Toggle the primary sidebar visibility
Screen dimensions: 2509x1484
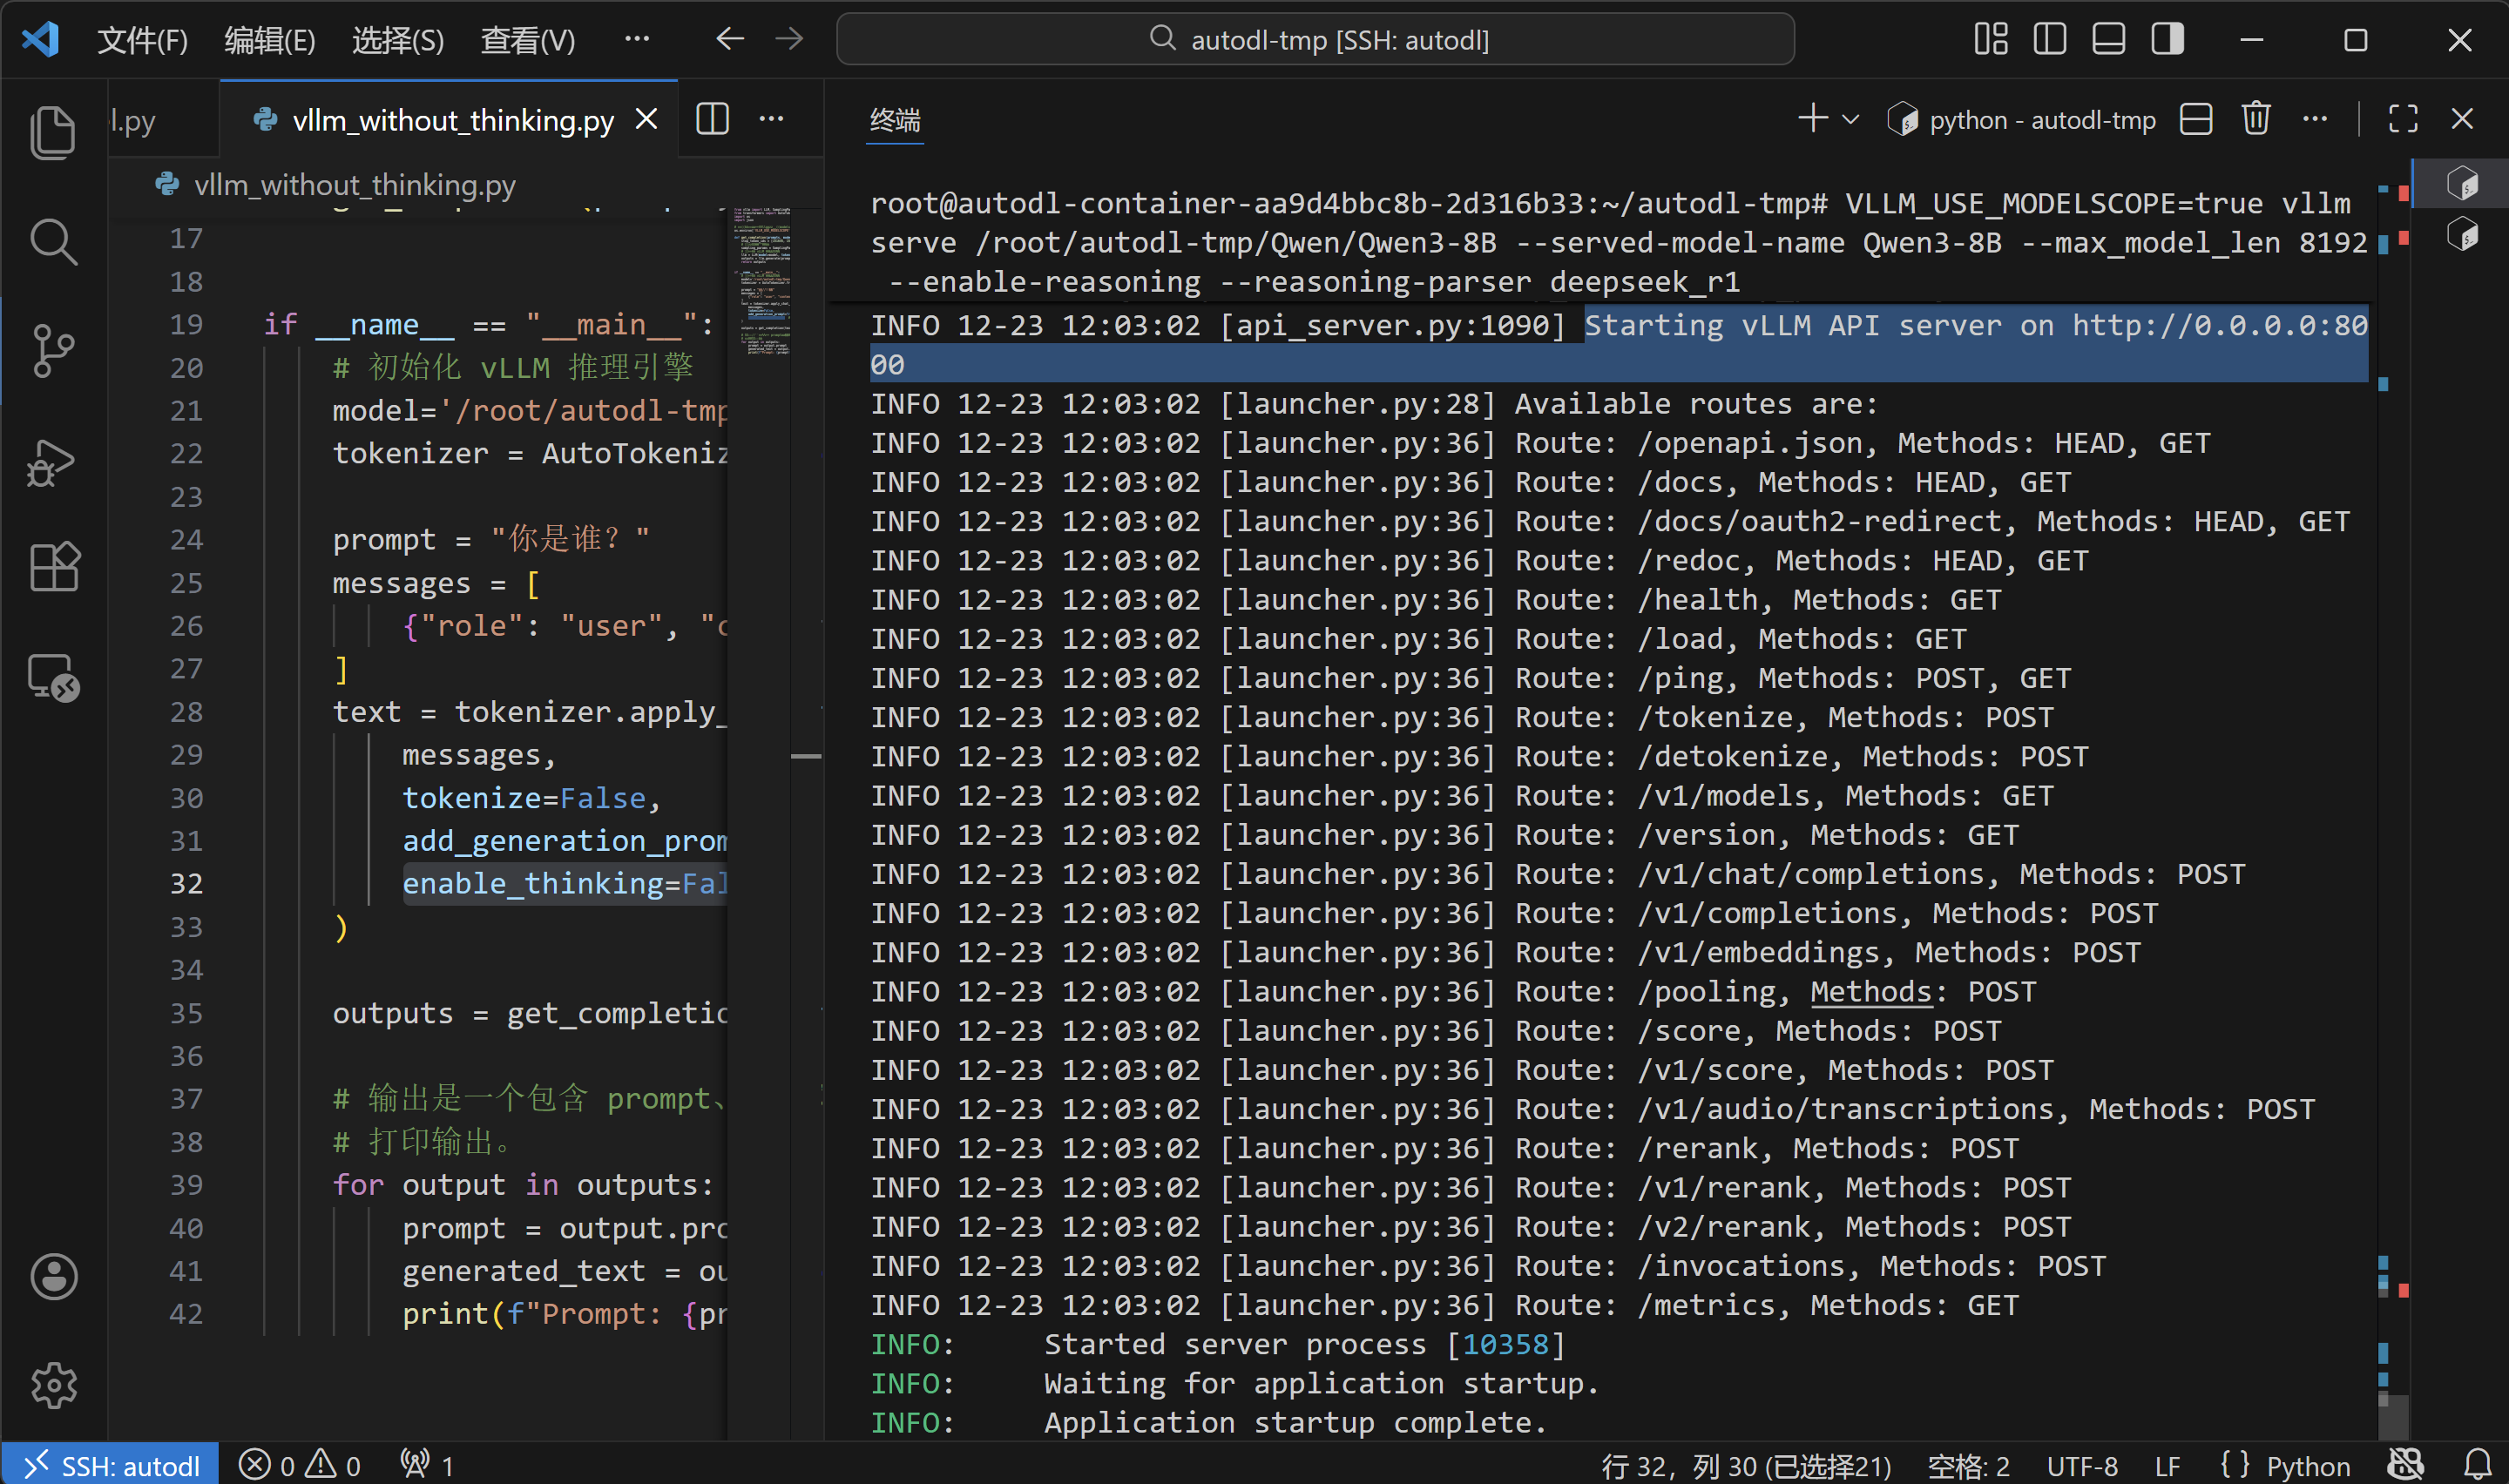[x=2049, y=40]
